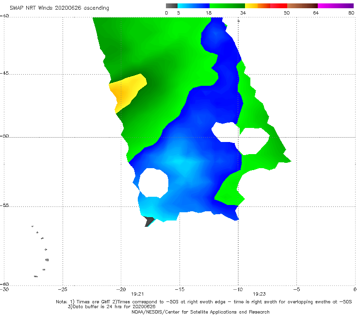Click the latitude axis label "-55"

(x=4, y=205)
